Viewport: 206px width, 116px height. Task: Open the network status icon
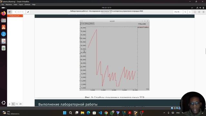pyautogui.click(x=197, y=8)
